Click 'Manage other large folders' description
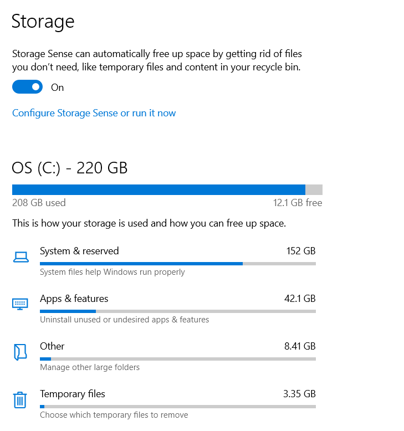Screen dimensions: 404x431 pyautogui.click(x=90, y=367)
